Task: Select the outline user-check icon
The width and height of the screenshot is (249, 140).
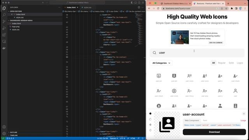Action: (x=159, y=91)
